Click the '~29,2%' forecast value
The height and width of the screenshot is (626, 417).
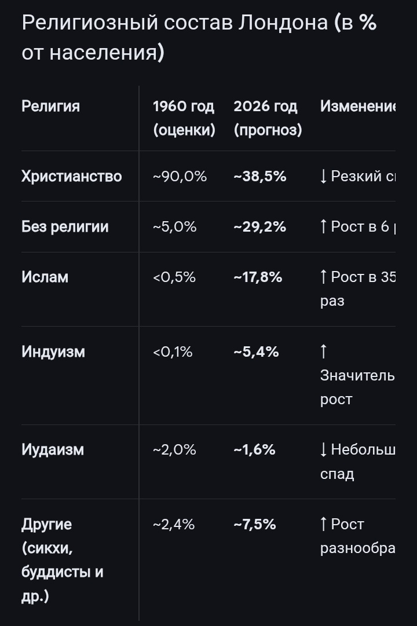point(260,227)
